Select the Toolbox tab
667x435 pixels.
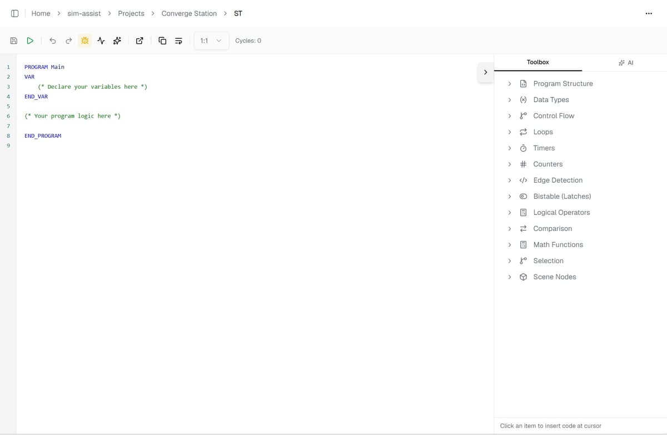coord(537,62)
